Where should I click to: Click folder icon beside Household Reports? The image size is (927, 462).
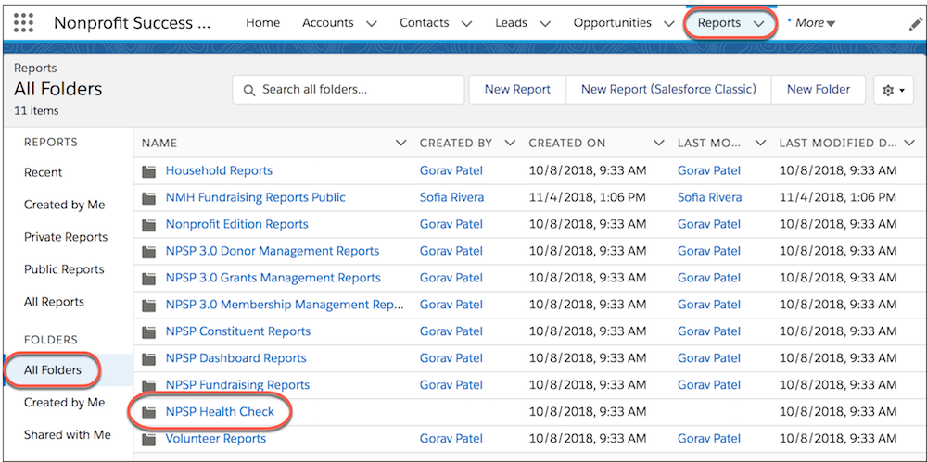[x=149, y=171]
